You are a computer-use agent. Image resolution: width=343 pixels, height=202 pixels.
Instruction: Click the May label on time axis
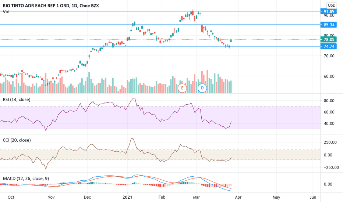click(276, 197)
